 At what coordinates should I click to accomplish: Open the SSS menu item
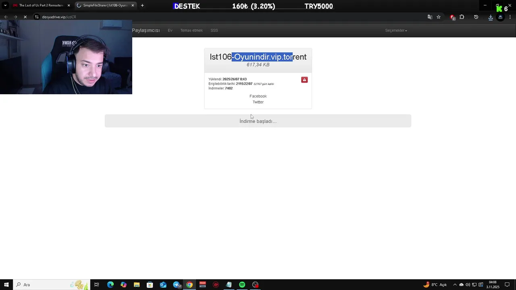214,31
